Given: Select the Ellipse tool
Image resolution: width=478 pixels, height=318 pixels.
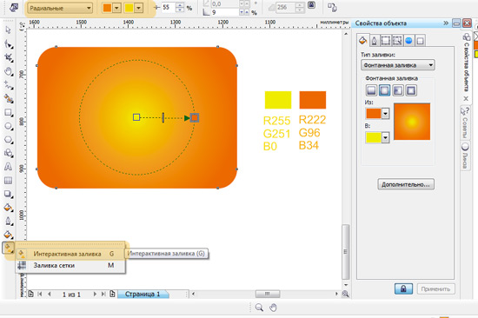Looking at the screenshot, I should 8,126.
